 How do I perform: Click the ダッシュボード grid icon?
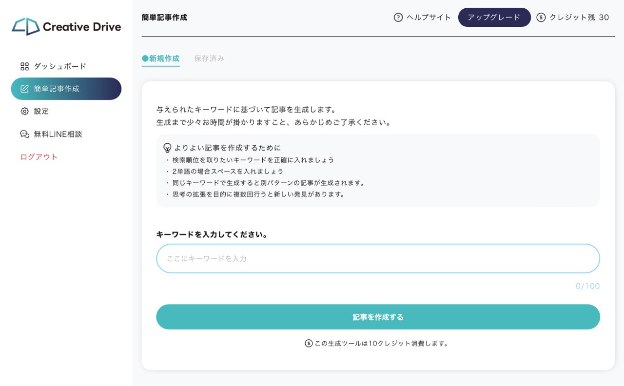pos(24,66)
